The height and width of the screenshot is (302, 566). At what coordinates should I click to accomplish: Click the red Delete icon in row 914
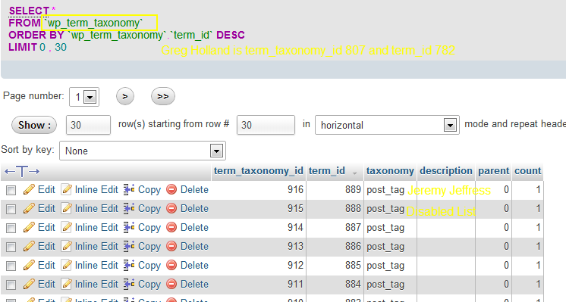coord(171,227)
